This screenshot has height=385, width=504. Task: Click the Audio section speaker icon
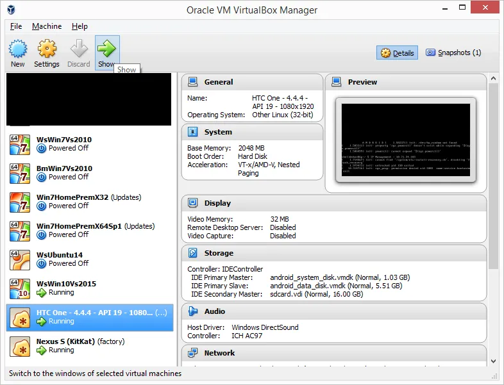[193, 311]
